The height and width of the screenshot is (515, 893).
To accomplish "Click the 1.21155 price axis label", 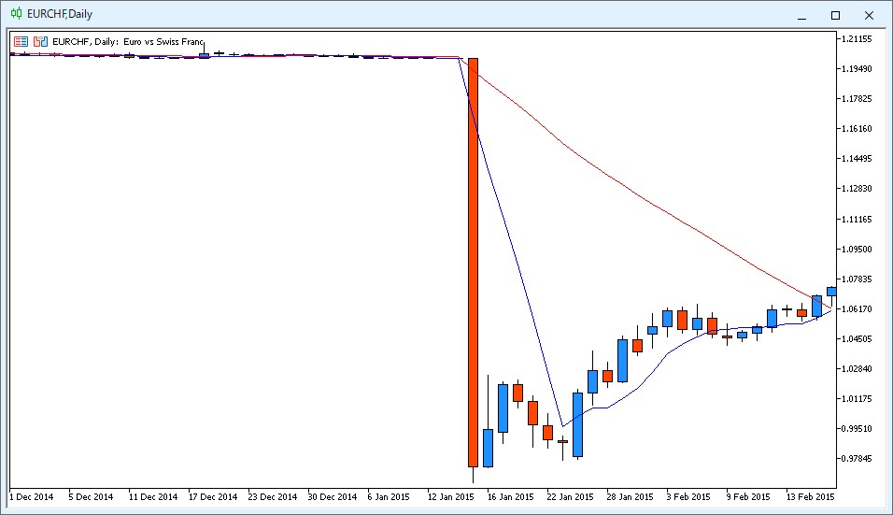I will point(858,38).
